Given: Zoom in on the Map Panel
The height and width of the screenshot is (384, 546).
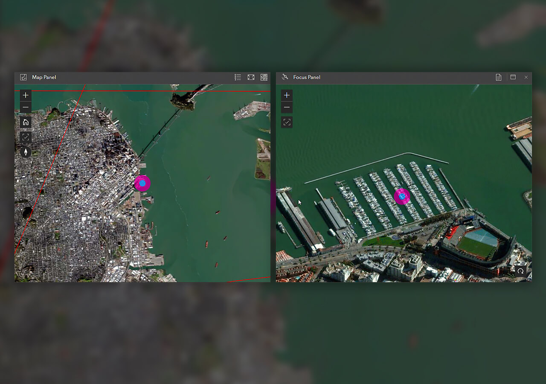Looking at the screenshot, I should click(26, 95).
